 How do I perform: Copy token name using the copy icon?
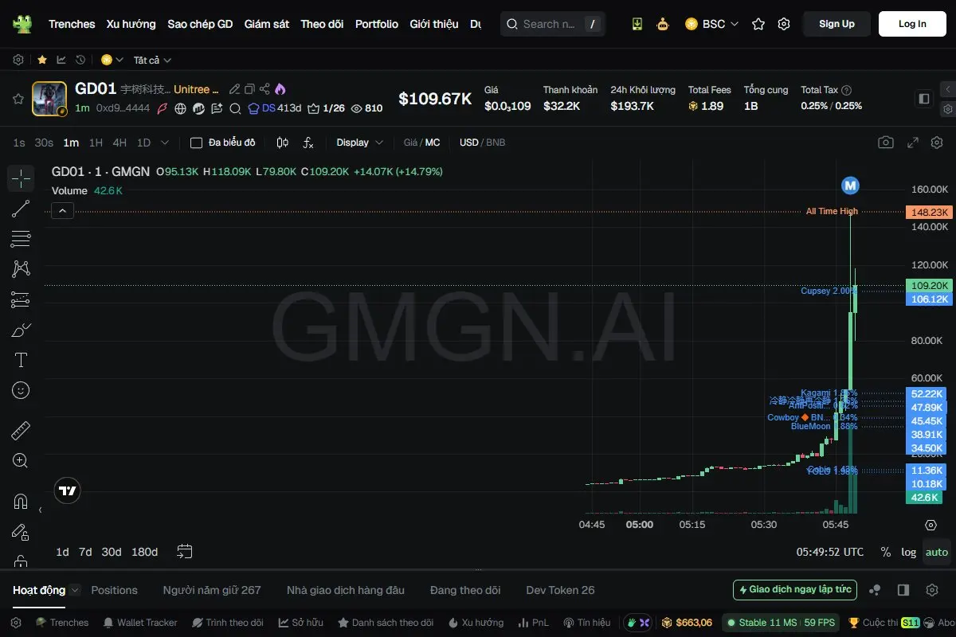(249, 89)
